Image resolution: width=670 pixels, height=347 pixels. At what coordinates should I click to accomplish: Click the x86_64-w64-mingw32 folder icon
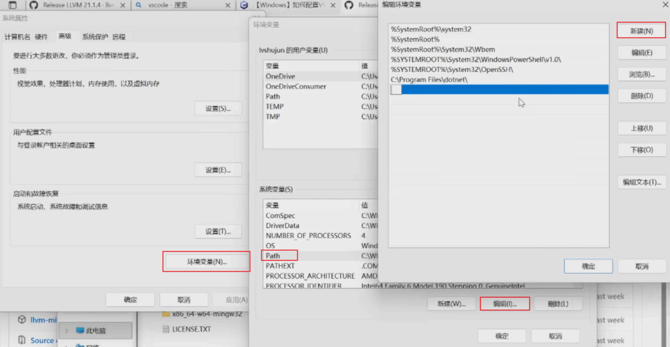point(166,314)
